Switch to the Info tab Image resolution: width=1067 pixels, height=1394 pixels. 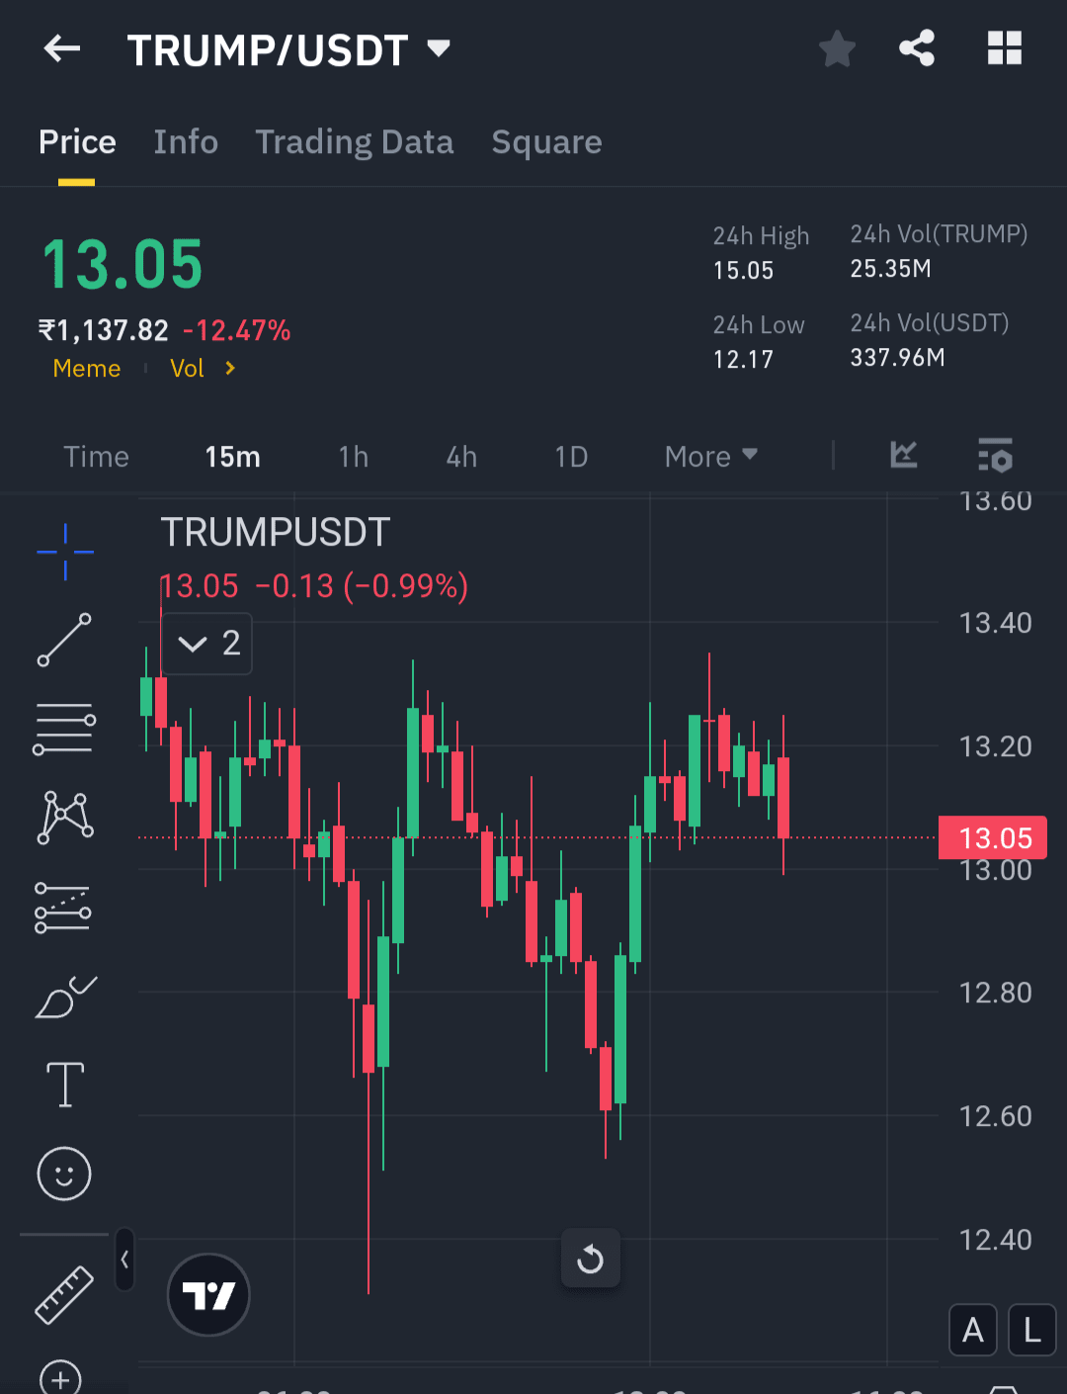(x=186, y=142)
